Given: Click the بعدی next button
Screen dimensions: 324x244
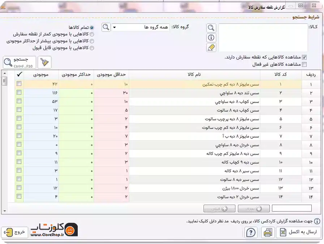Looking at the screenshot, I should pyautogui.click(x=253, y=209).
